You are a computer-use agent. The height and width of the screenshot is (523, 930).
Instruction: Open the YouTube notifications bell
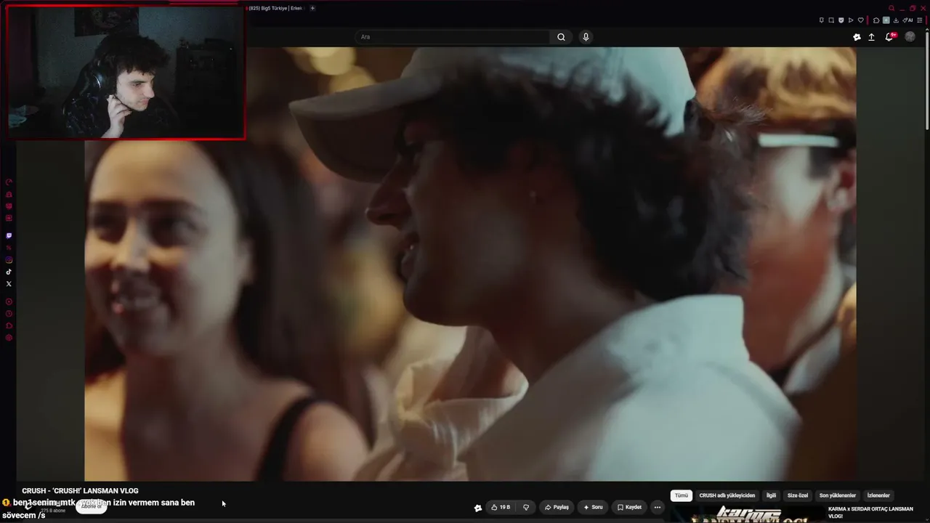pos(889,37)
